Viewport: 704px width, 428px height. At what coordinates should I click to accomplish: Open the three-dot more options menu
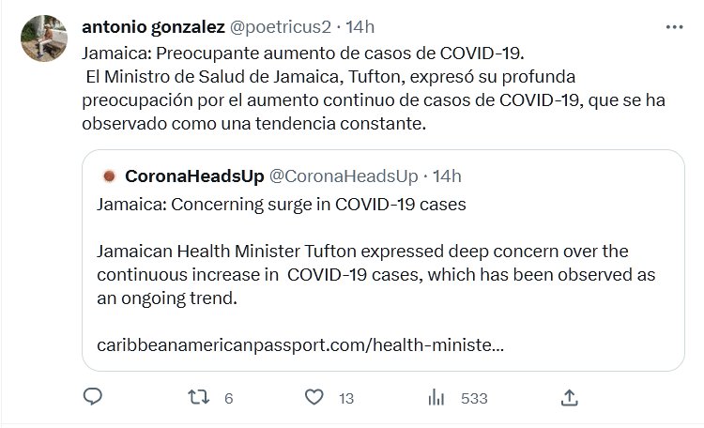[674, 27]
